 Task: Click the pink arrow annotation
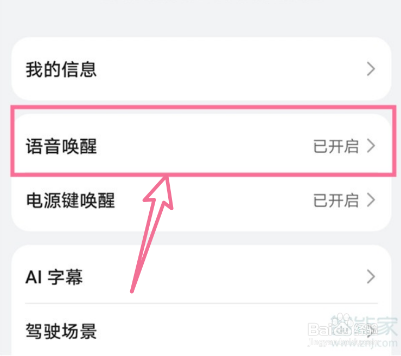pyautogui.click(x=151, y=234)
